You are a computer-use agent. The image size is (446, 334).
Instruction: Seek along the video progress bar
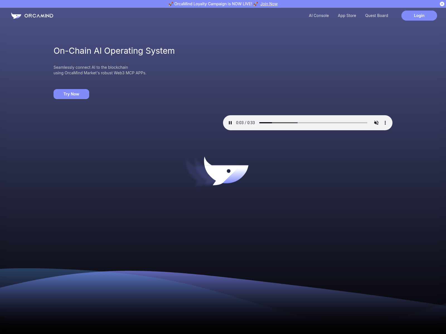click(313, 123)
